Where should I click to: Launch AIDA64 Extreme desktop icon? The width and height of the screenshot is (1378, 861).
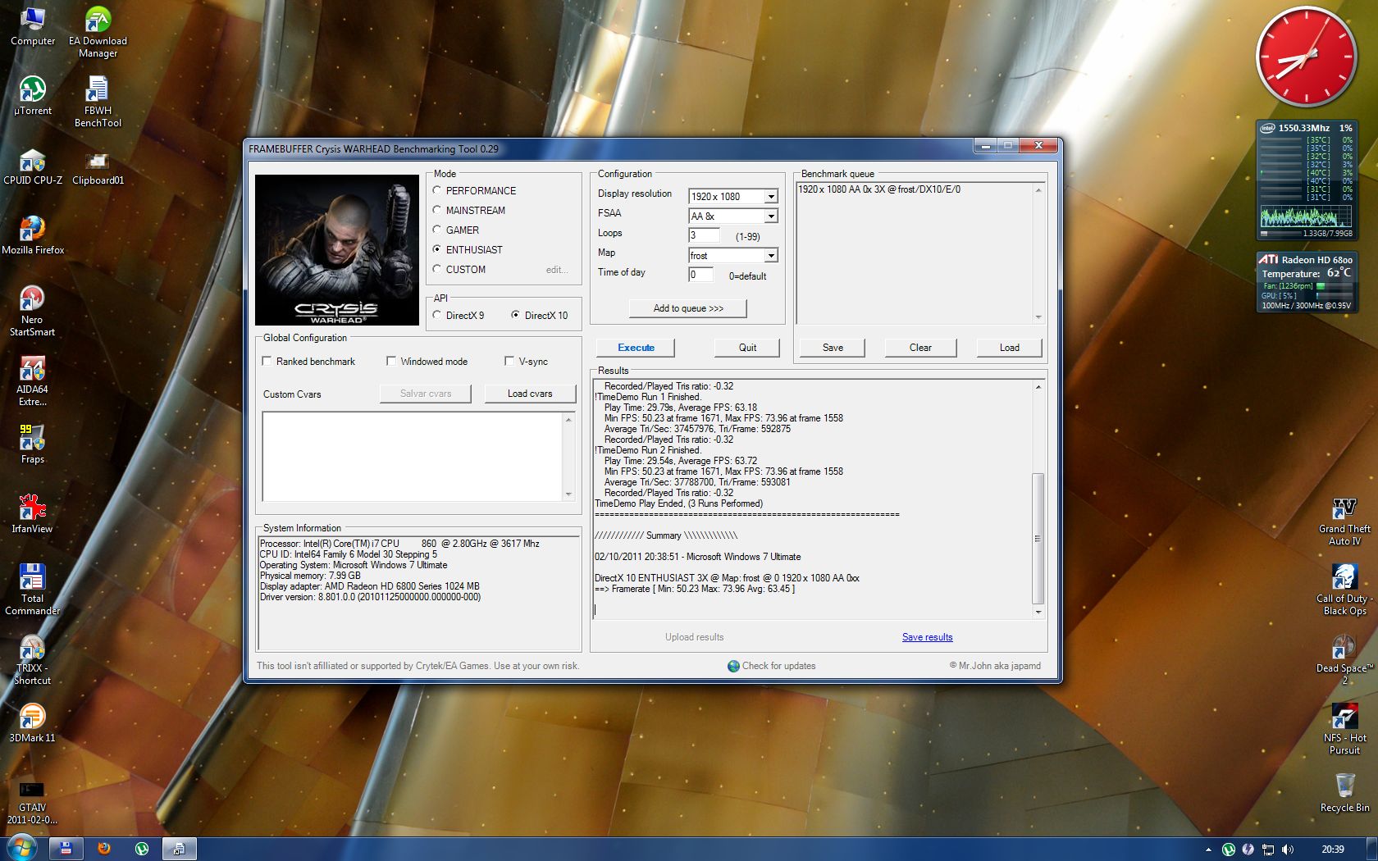click(32, 380)
